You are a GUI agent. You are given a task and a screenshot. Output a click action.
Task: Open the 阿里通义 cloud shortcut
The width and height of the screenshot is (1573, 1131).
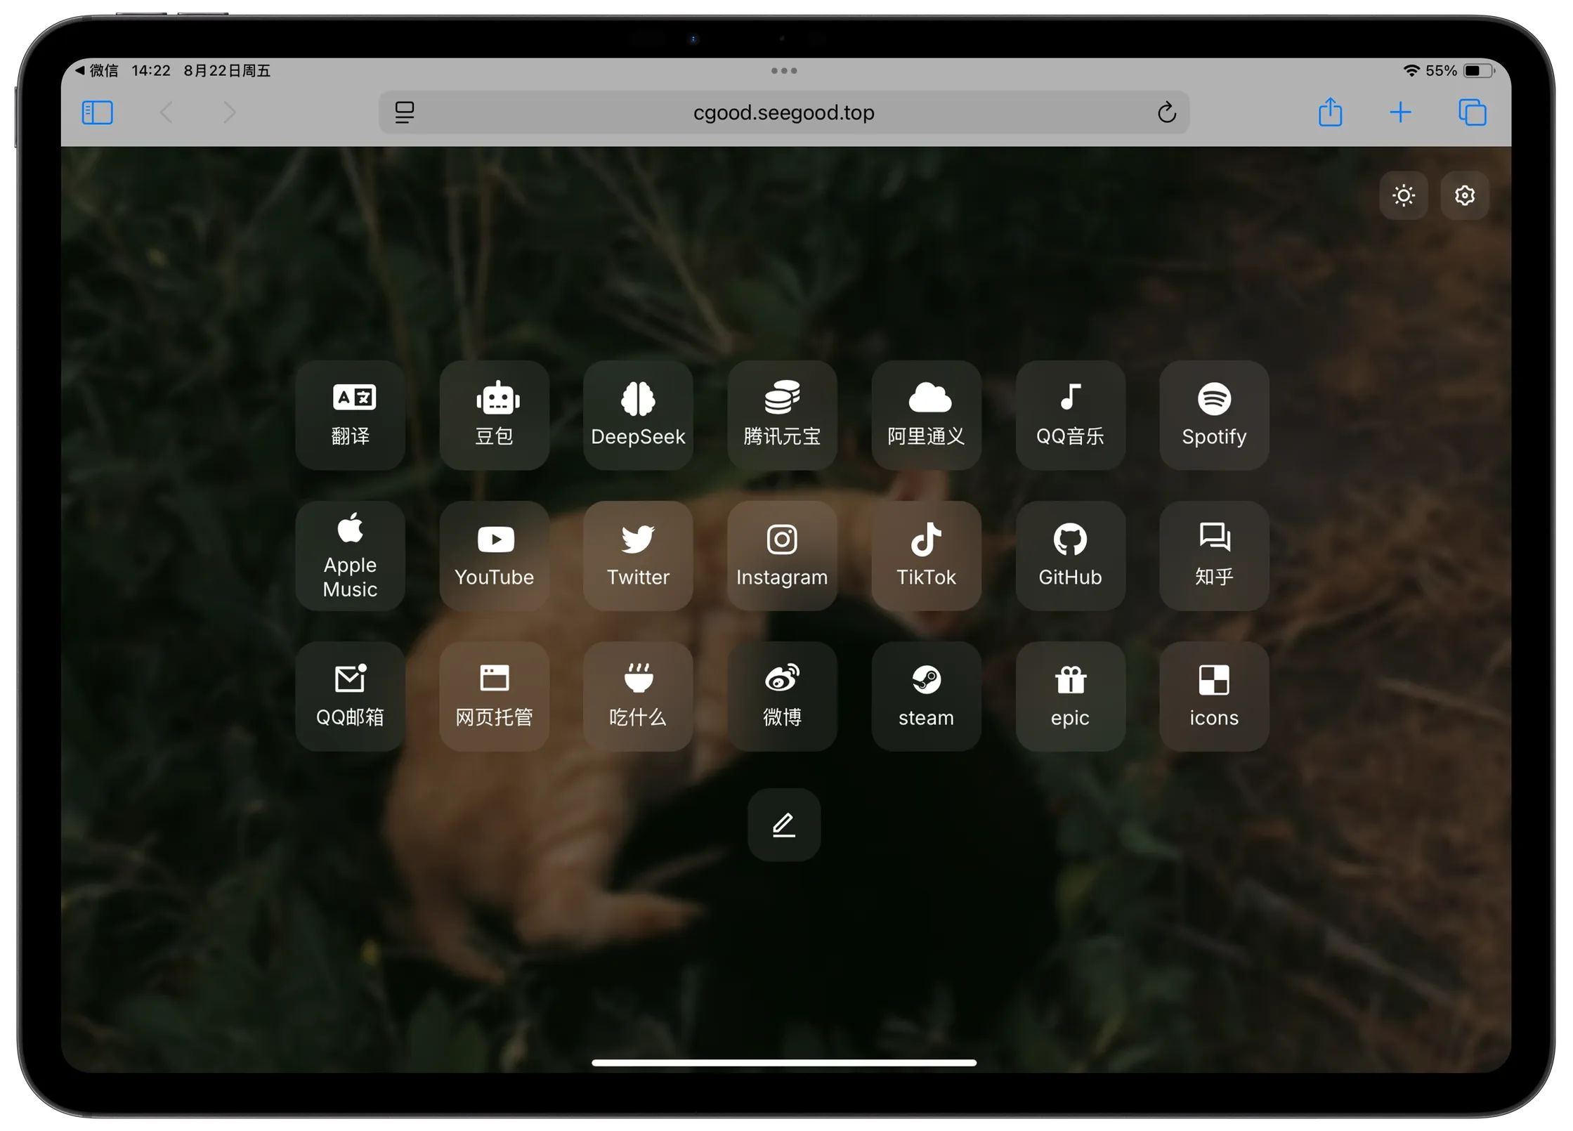(926, 415)
